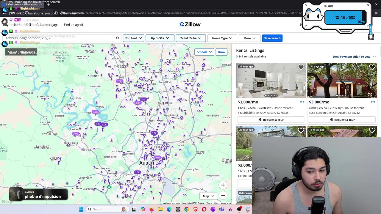The image size is (381, 214).
Task: Favorite the 5 hours ago listing
Action: coord(372,130)
